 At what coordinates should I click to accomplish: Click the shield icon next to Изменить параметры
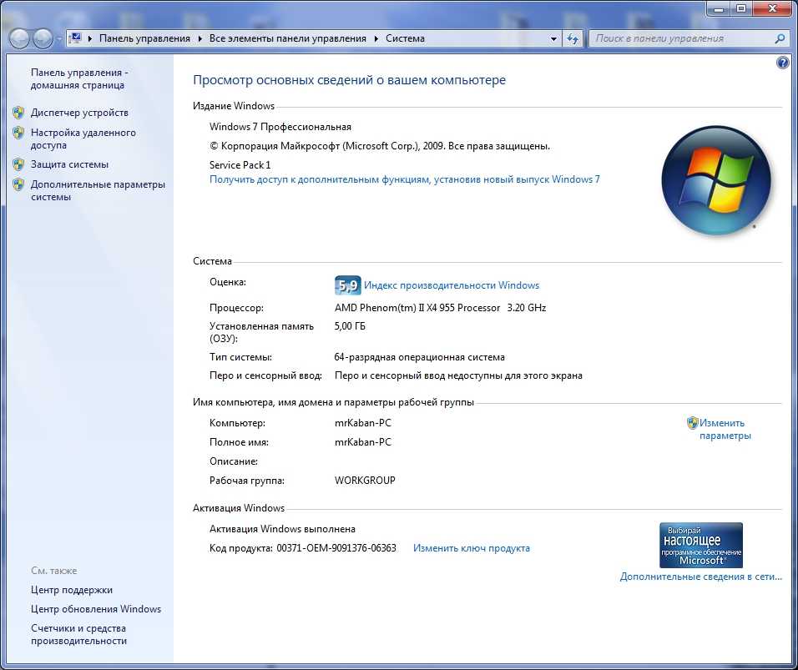pos(692,423)
